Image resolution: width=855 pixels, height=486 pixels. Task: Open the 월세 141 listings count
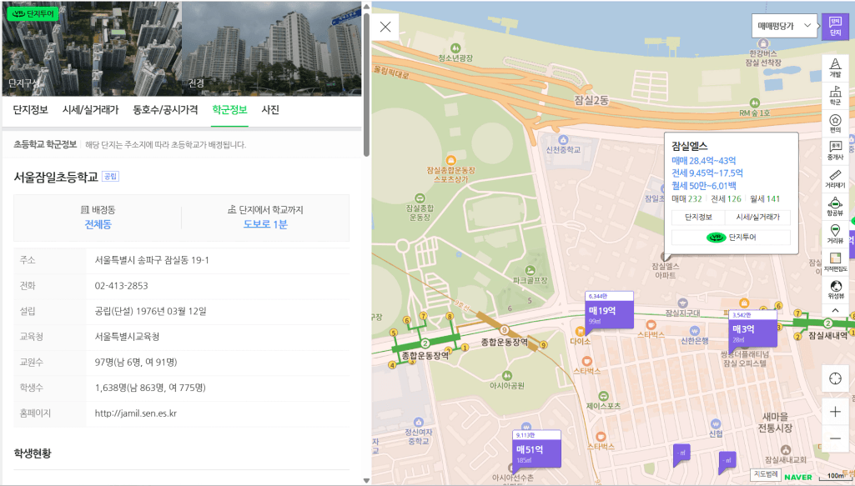tap(765, 199)
